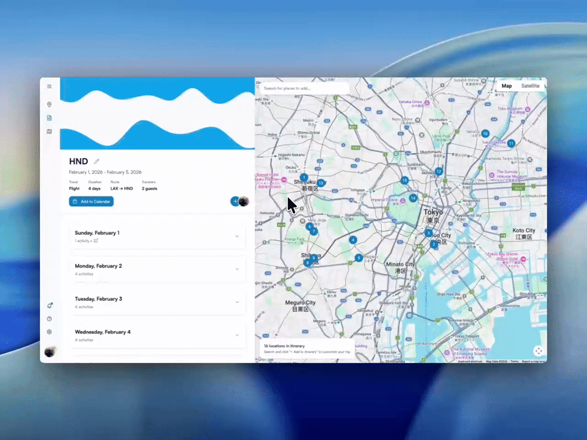Recenter the map with crosshair icon
Image resolution: width=587 pixels, height=440 pixels.
(x=538, y=351)
